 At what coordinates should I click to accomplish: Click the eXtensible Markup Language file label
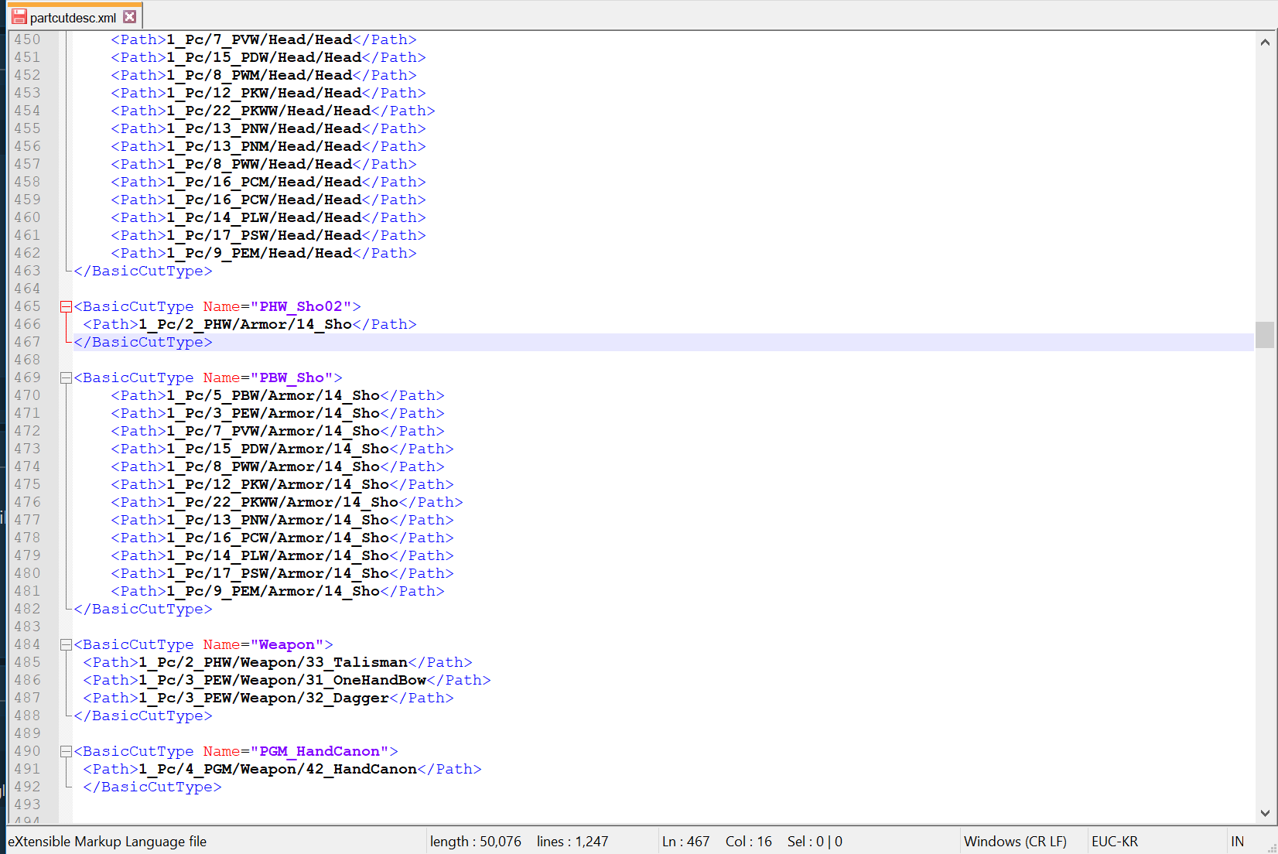pos(108,842)
